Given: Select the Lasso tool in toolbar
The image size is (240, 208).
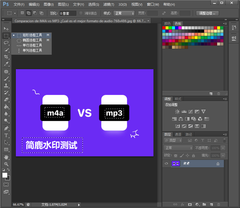Looking at the screenshot, I should coord(6,43).
